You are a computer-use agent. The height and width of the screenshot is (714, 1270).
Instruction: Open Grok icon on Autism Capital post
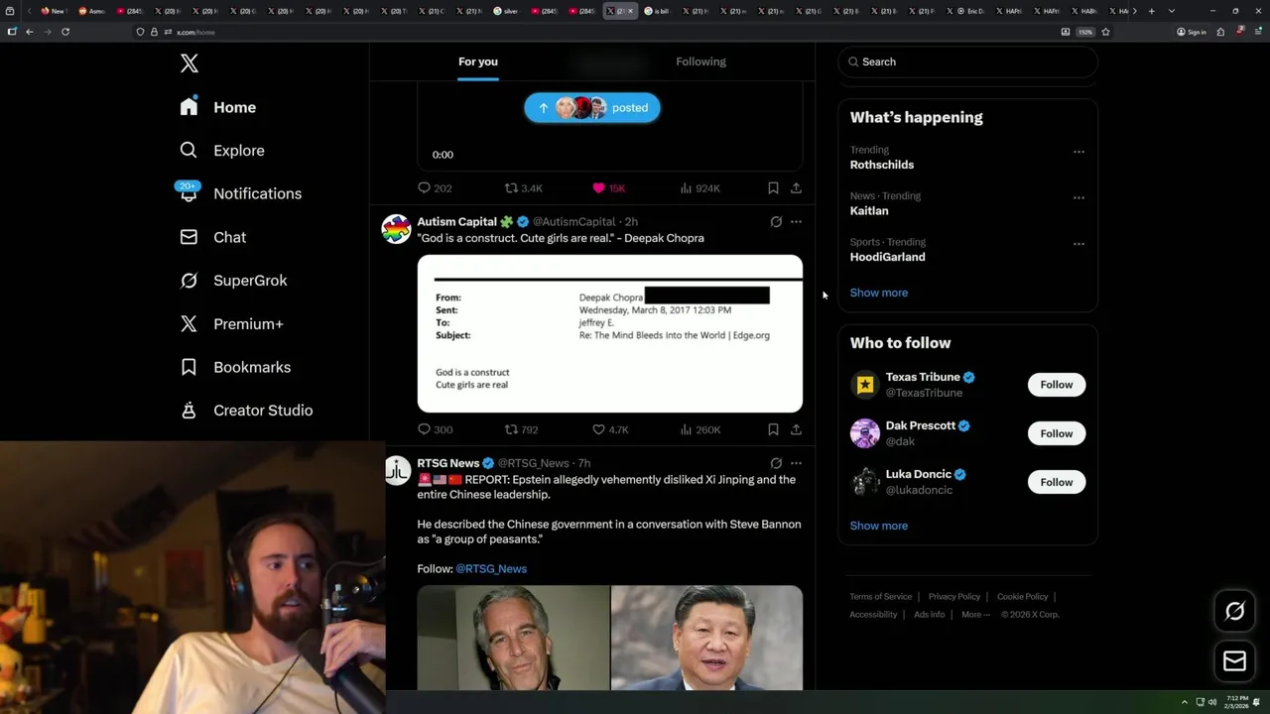(776, 222)
